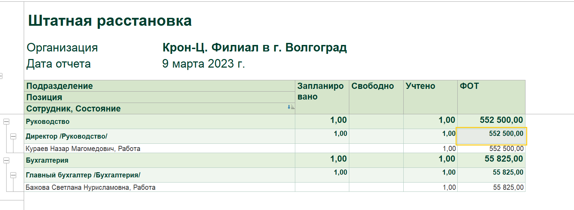Screen dimensions: 574x210
Task: Select the Учтено column header
Action: pyautogui.click(x=420, y=86)
